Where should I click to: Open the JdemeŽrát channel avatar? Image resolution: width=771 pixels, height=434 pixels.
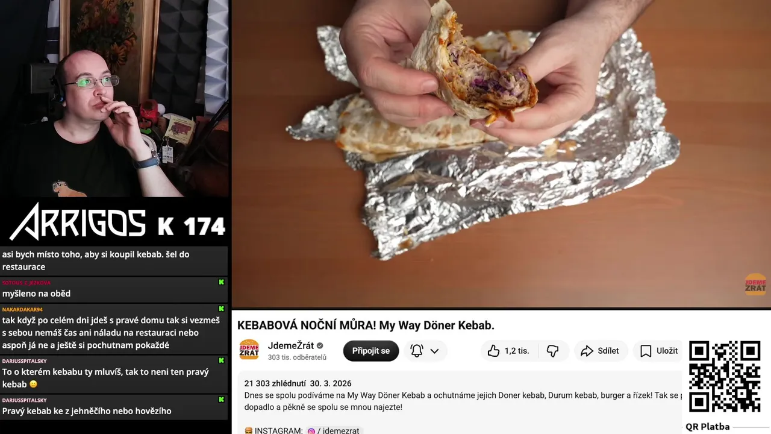pyautogui.click(x=249, y=350)
